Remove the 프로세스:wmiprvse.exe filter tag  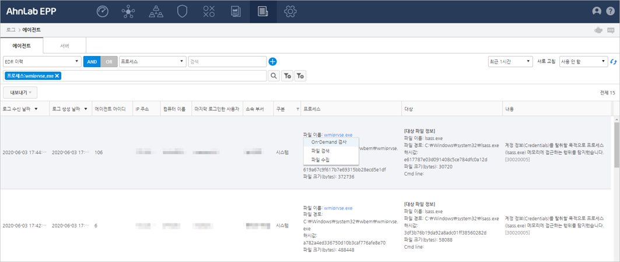click(57, 76)
